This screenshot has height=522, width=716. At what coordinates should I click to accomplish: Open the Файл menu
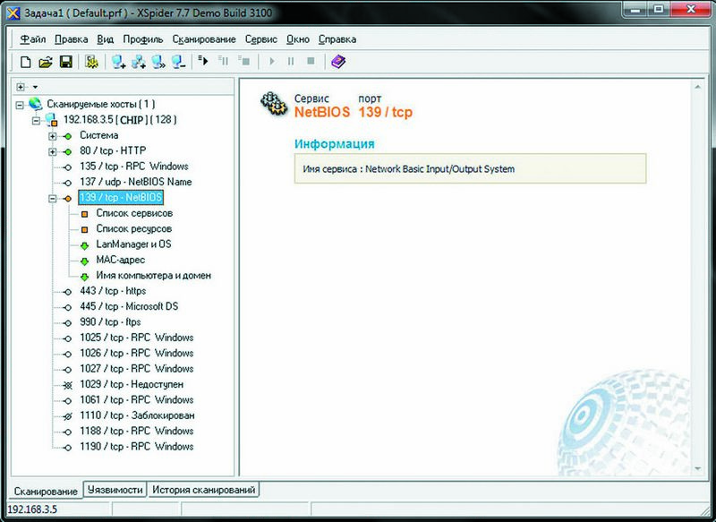coord(33,39)
